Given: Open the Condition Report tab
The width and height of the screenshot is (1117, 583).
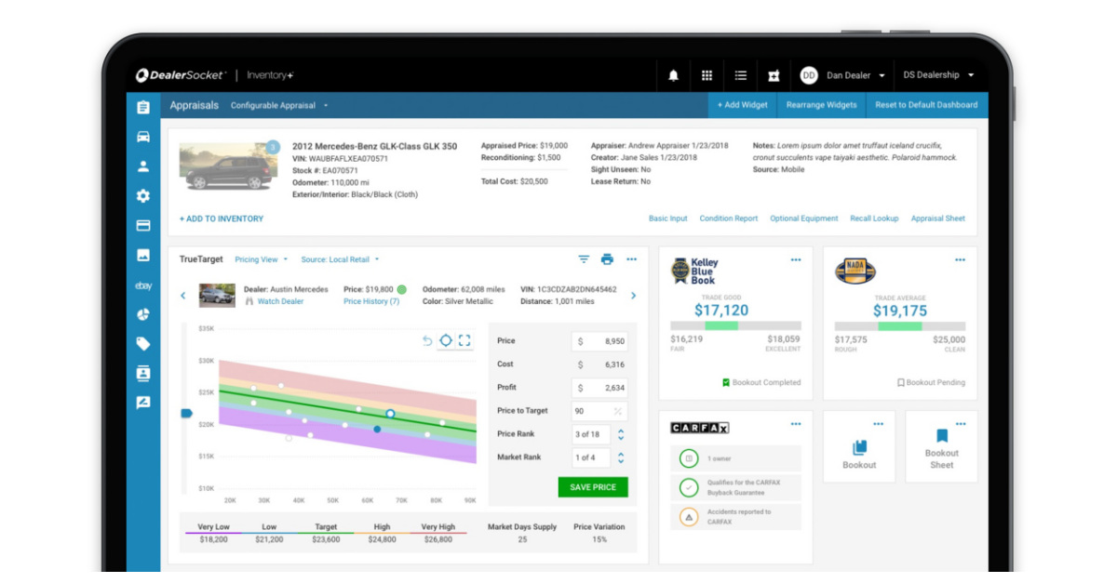Looking at the screenshot, I should tap(728, 219).
